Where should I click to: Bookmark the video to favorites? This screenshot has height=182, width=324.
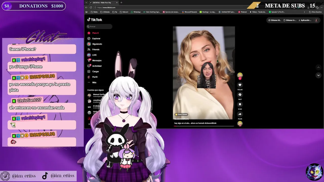[x=240, y=104]
